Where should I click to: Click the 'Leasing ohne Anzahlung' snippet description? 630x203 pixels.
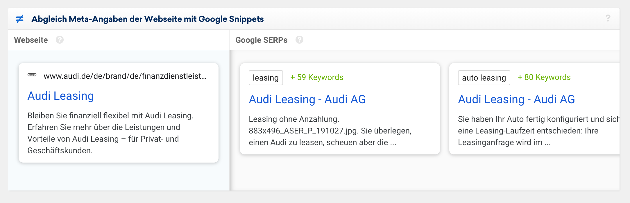[x=330, y=131]
